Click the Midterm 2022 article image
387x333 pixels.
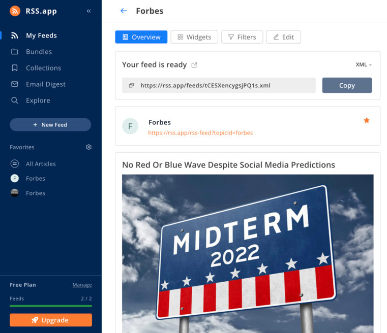pyautogui.click(x=248, y=254)
